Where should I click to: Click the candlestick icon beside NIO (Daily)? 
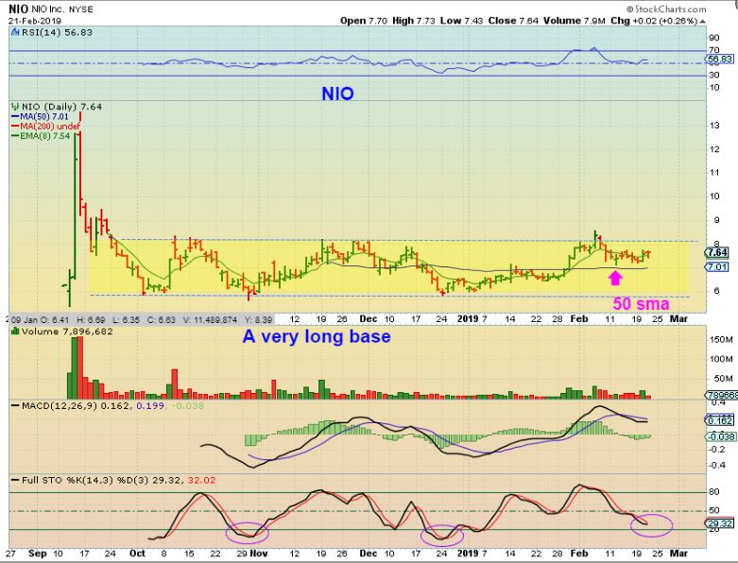click(15, 107)
